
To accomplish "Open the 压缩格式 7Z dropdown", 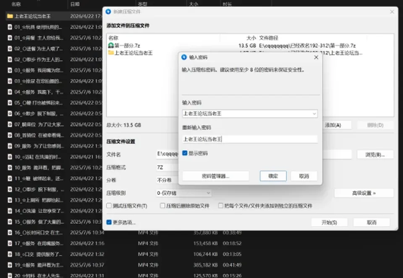I will [x=167, y=168].
